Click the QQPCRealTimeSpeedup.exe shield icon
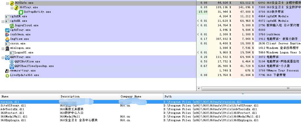This screenshot has width=301, height=122. (12, 66)
